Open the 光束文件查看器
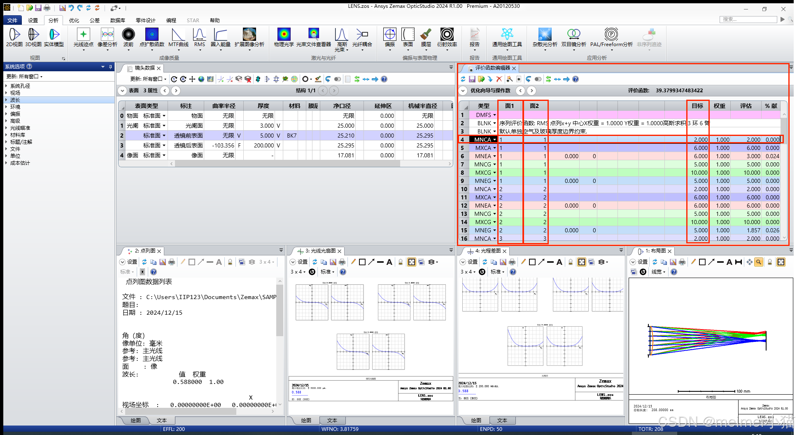The width and height of the screenshot is (797, 435). tap(314, 37)
